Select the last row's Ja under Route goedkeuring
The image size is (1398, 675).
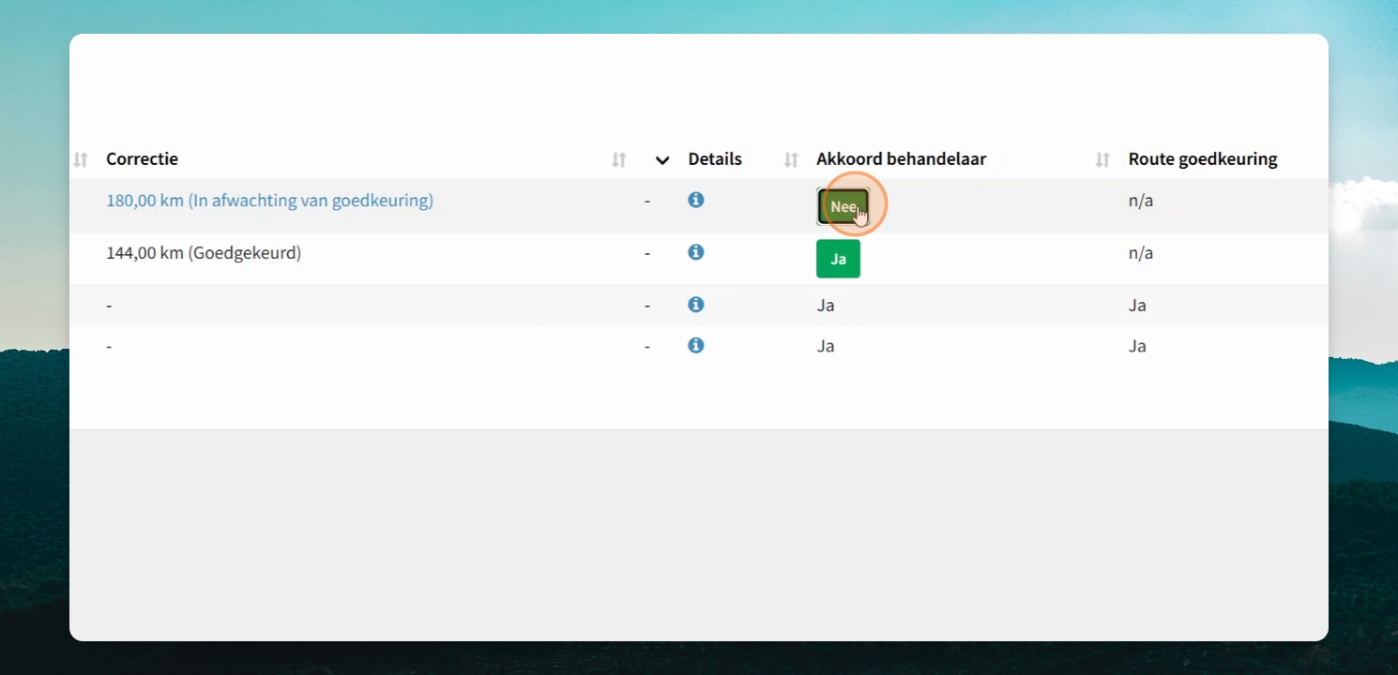point(1137,346)
